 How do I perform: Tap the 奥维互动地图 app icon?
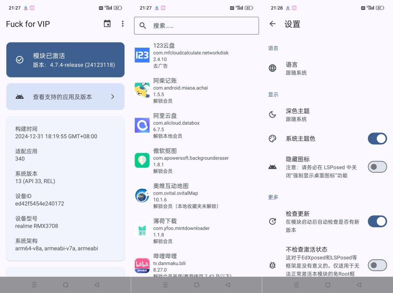[x=142, y=195]
